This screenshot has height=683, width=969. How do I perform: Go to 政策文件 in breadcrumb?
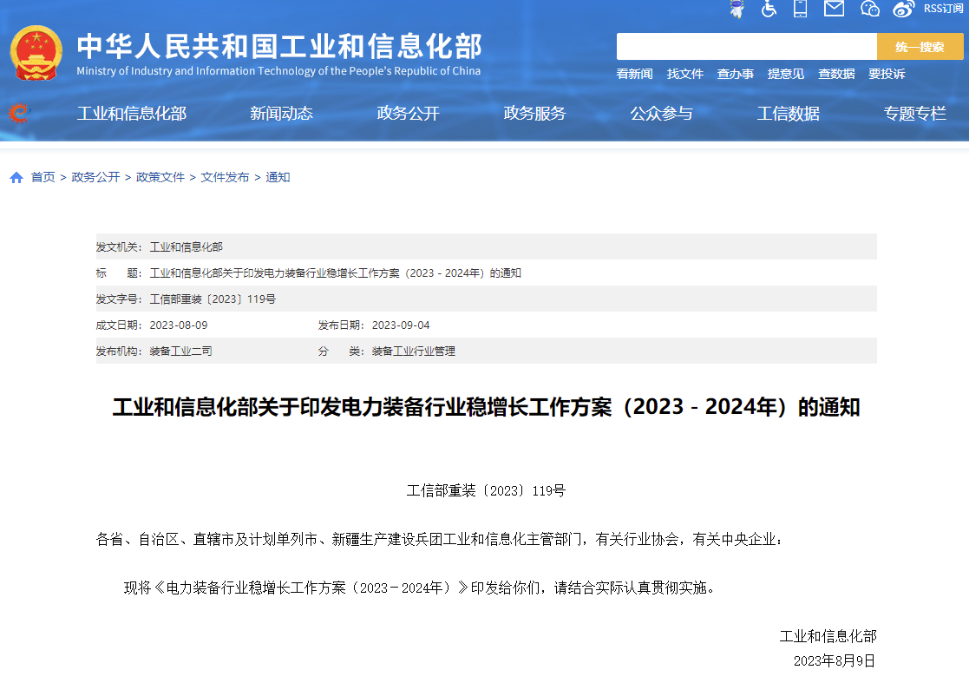(x=160, y=177)
